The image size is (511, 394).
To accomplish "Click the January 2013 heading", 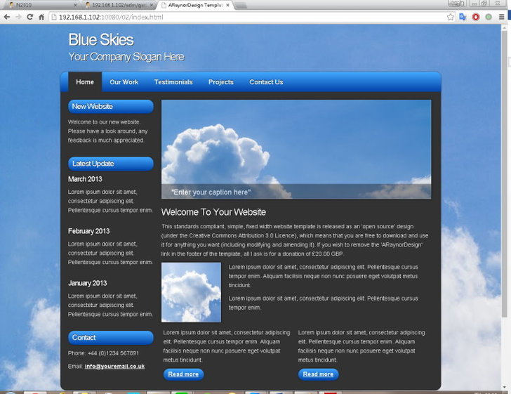I will [x=87, y=283].
